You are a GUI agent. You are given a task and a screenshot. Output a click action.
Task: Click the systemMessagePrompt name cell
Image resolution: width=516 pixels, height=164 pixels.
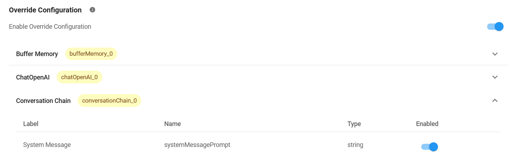(197, 145)
